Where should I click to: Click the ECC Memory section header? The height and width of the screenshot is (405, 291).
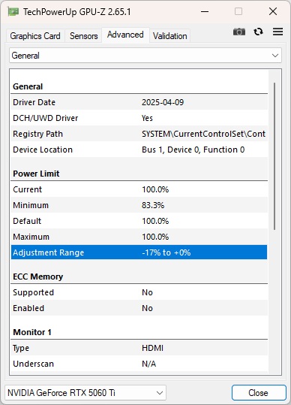(x=38, y=277)
